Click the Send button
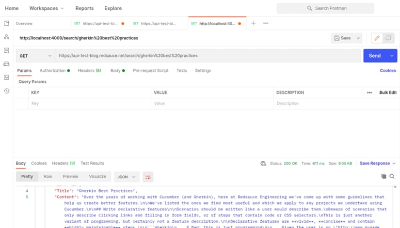400x228 pixels. [x=375, y=56]
